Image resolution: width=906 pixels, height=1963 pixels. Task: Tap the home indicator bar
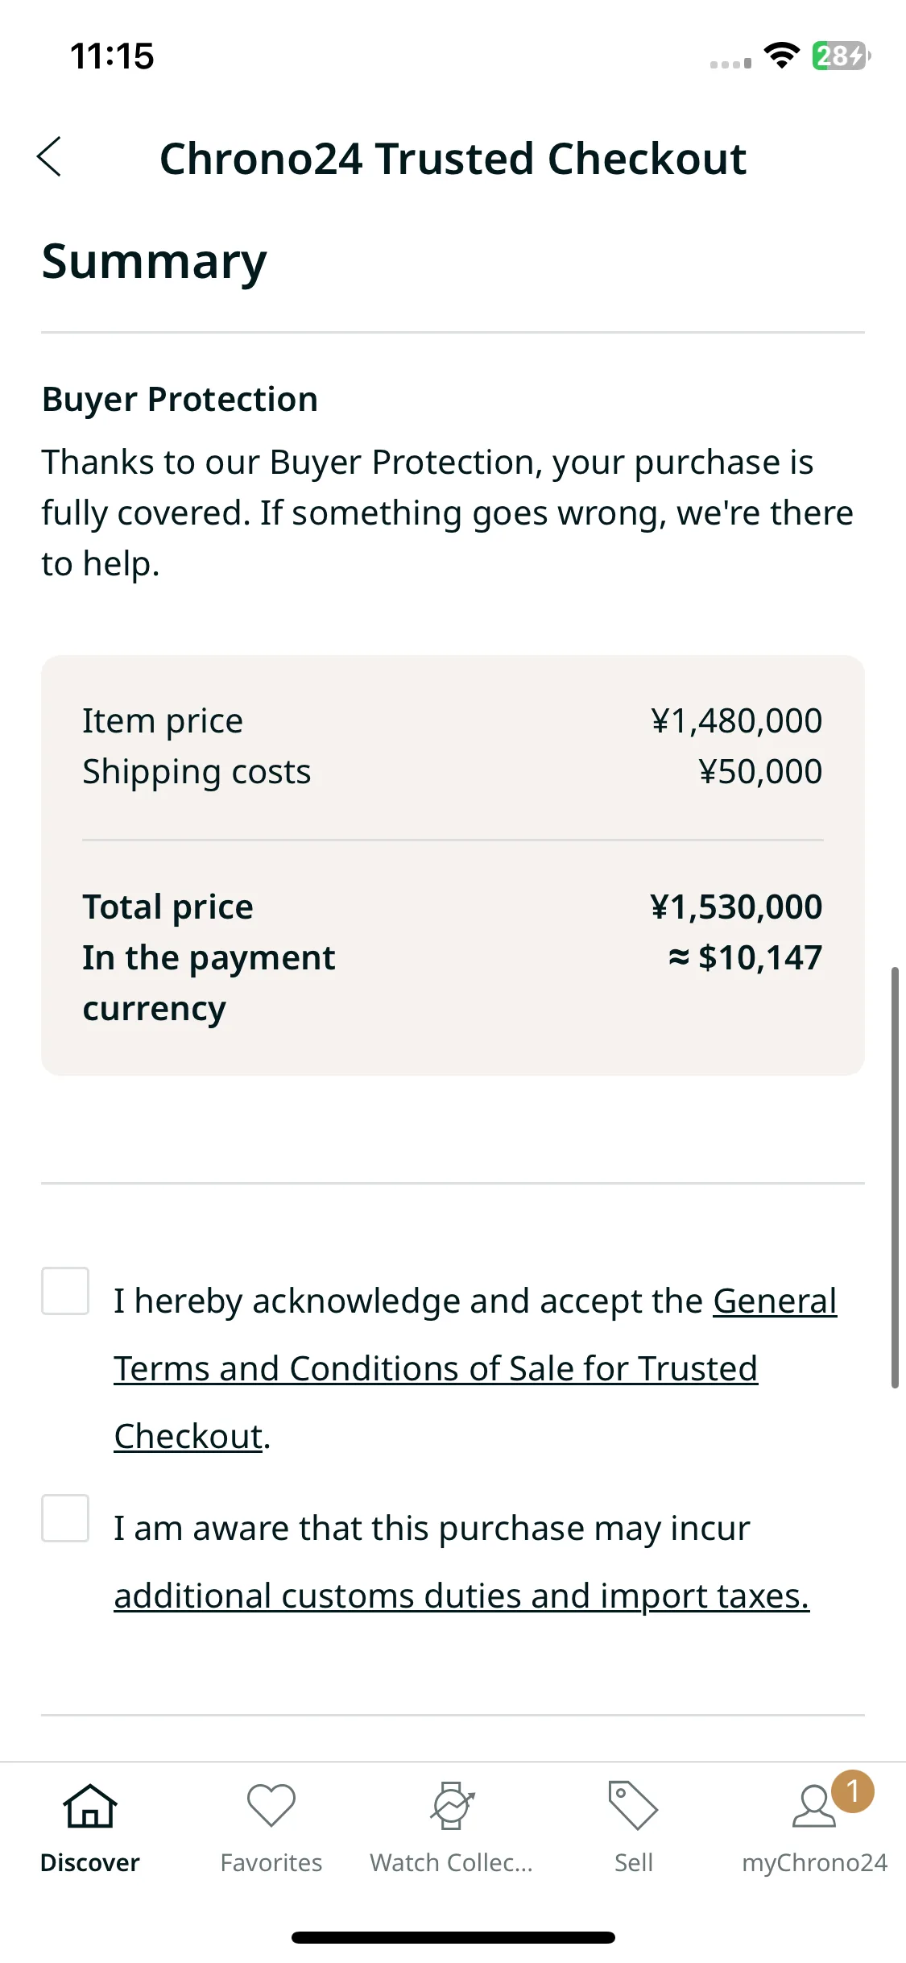click(453, 1937)
